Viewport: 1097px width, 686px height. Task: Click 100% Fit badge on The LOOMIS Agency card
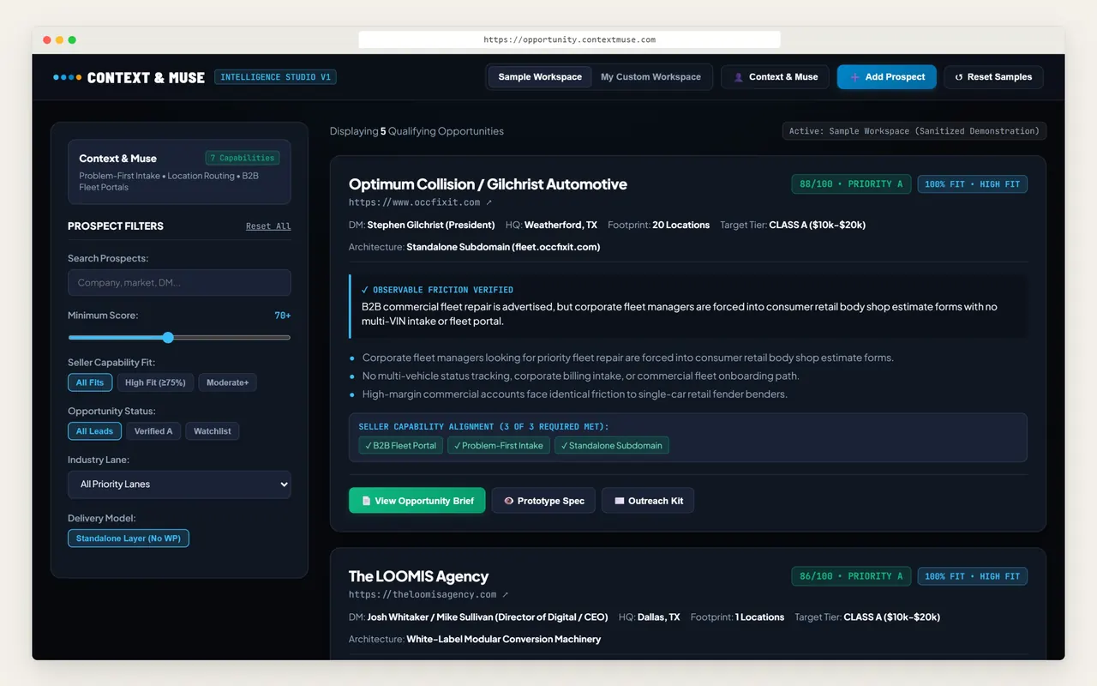pyautogui.click(x=973, y=576)
